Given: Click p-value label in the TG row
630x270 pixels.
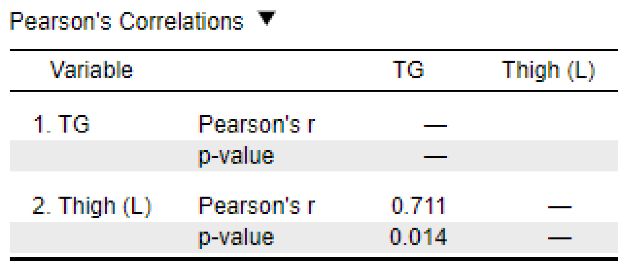Looking at the screenshot, I should click(x=236, y=156).
